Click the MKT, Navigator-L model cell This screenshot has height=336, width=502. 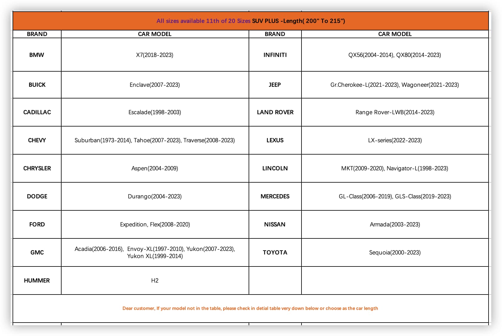point(395,168)
